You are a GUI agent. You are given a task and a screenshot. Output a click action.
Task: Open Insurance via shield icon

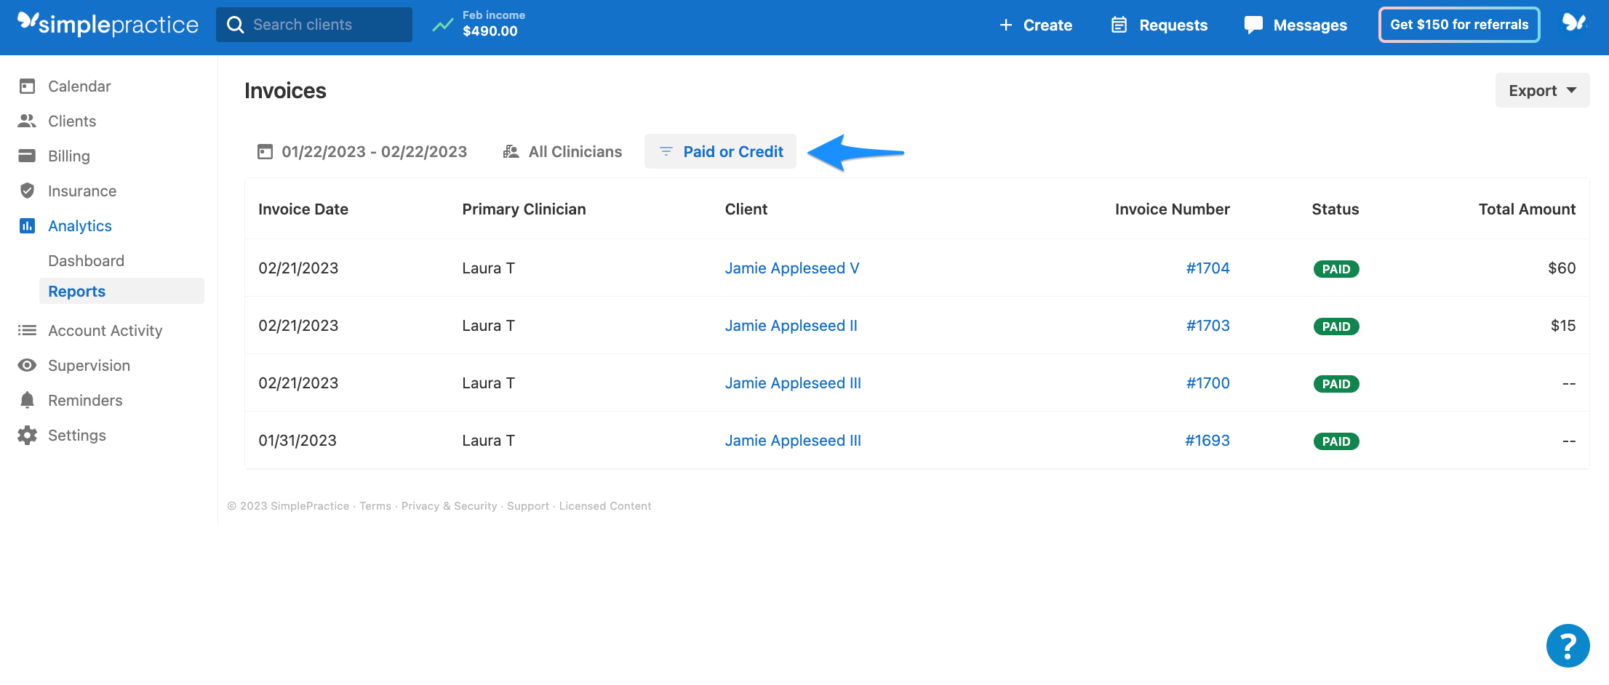click(27, 191)
